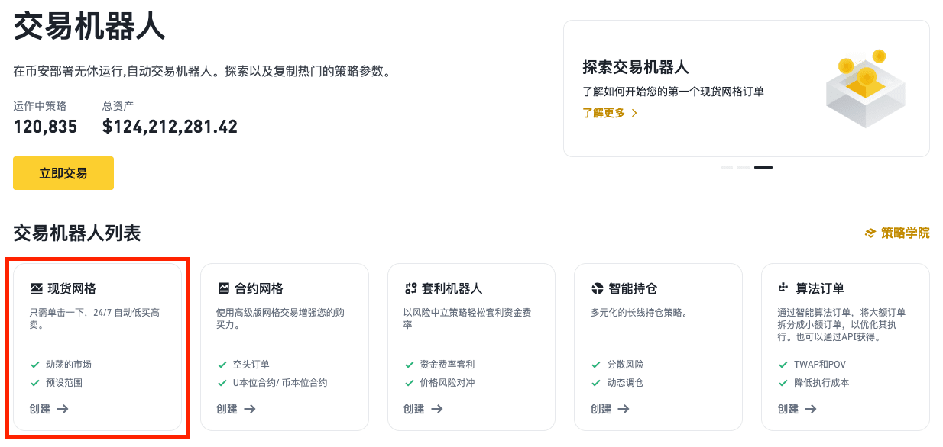Click the 现货网格 card title
This screenshot has width=943, height=447.
pos(72,289)
